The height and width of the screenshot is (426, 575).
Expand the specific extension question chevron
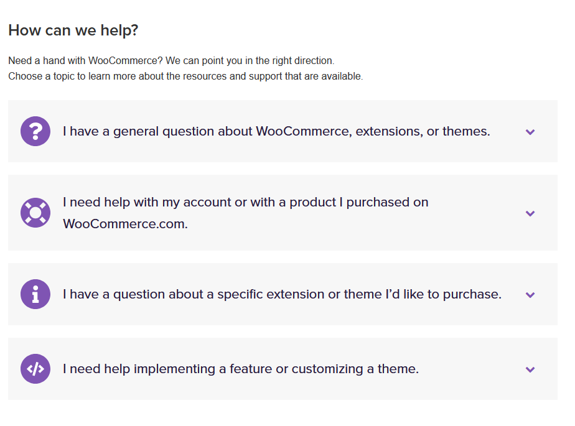(530, 295)
